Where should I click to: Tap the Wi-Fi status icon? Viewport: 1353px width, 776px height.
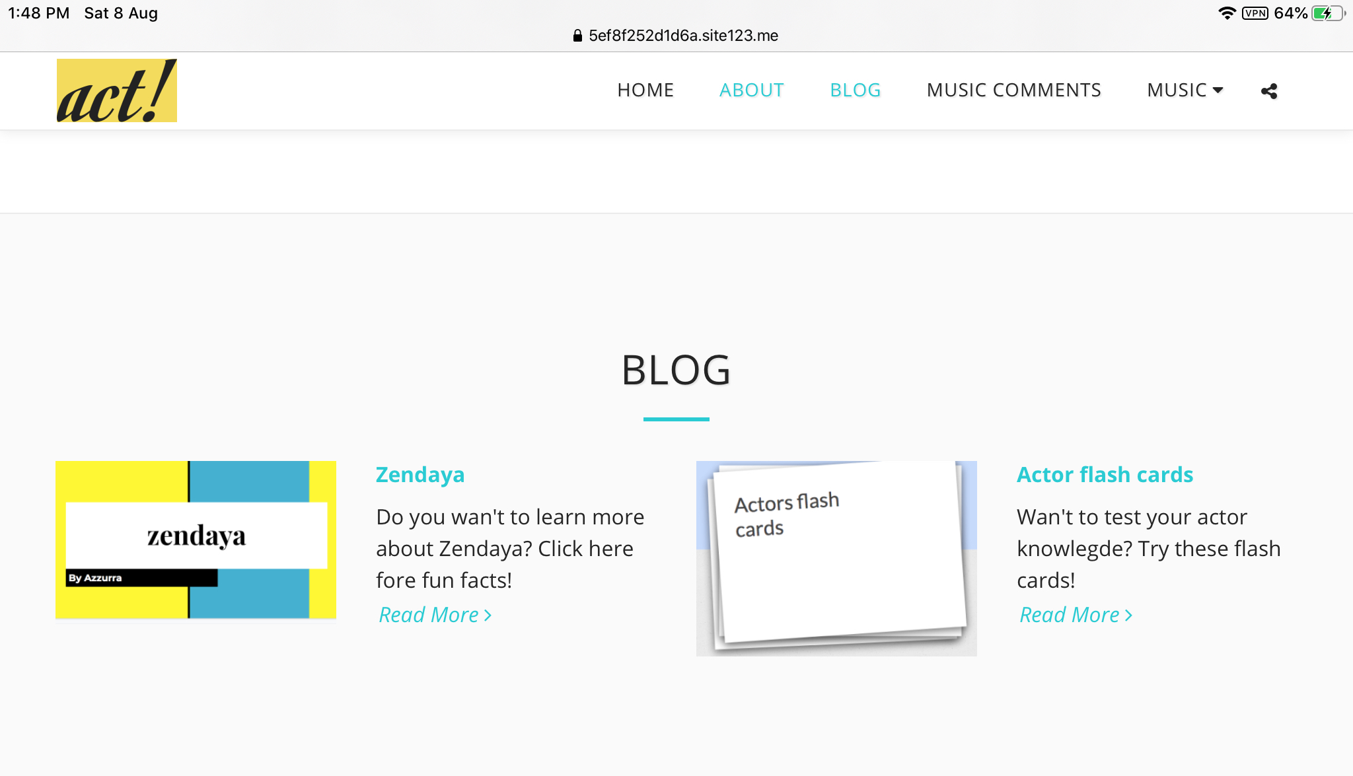click(x=1227, y=13)
